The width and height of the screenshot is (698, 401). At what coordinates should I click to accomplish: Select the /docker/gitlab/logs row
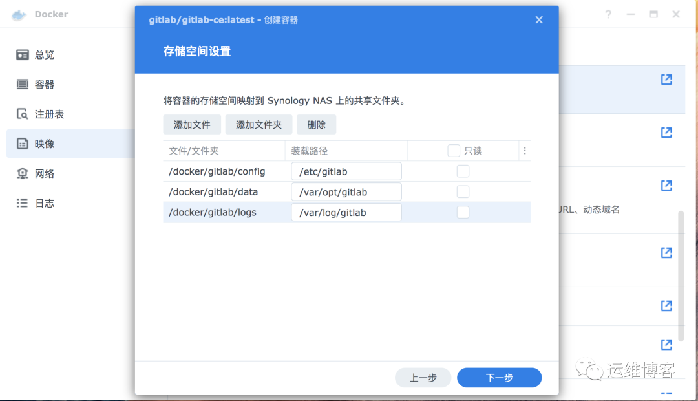(347, 213)
